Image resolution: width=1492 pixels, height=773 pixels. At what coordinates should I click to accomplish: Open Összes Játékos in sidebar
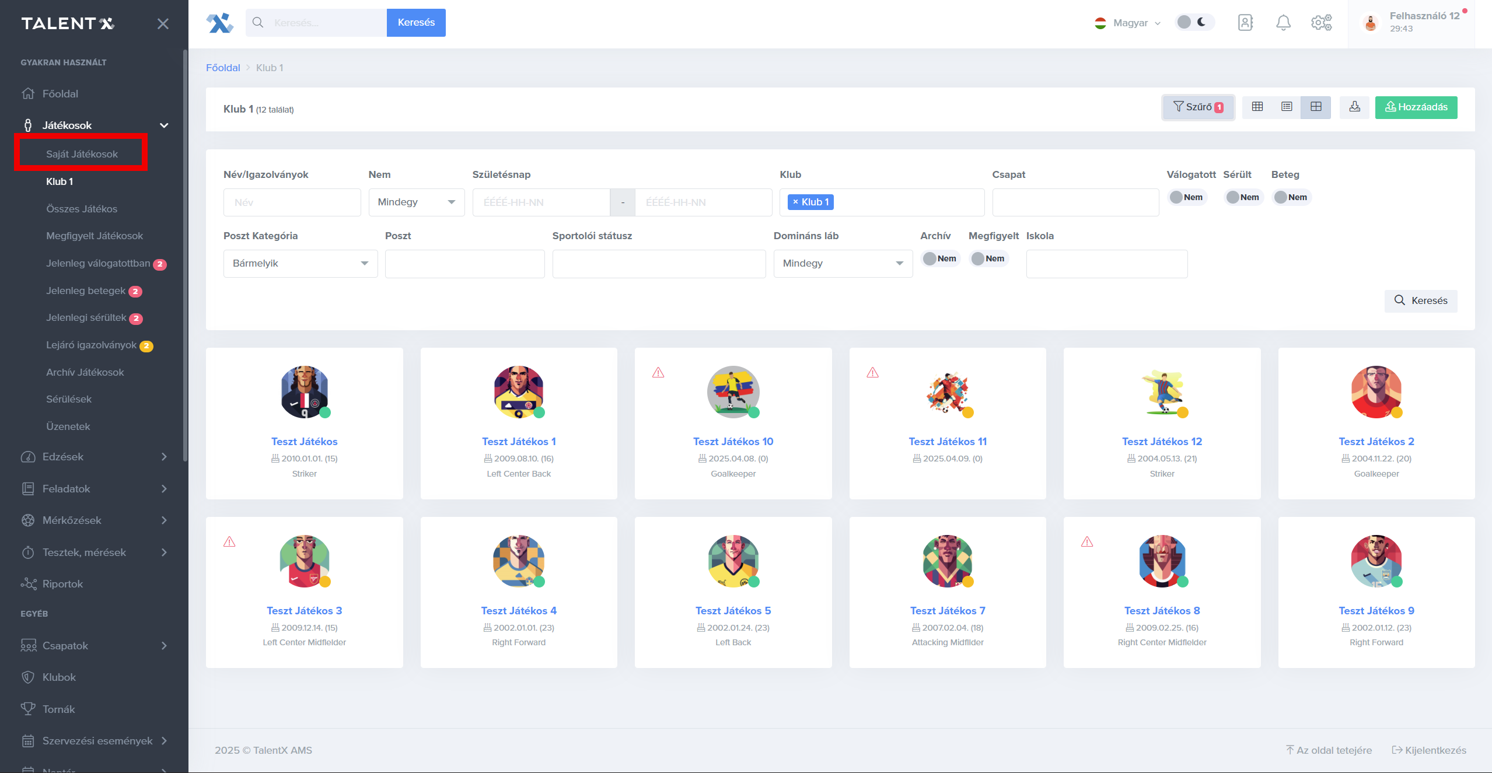(82, 209)
